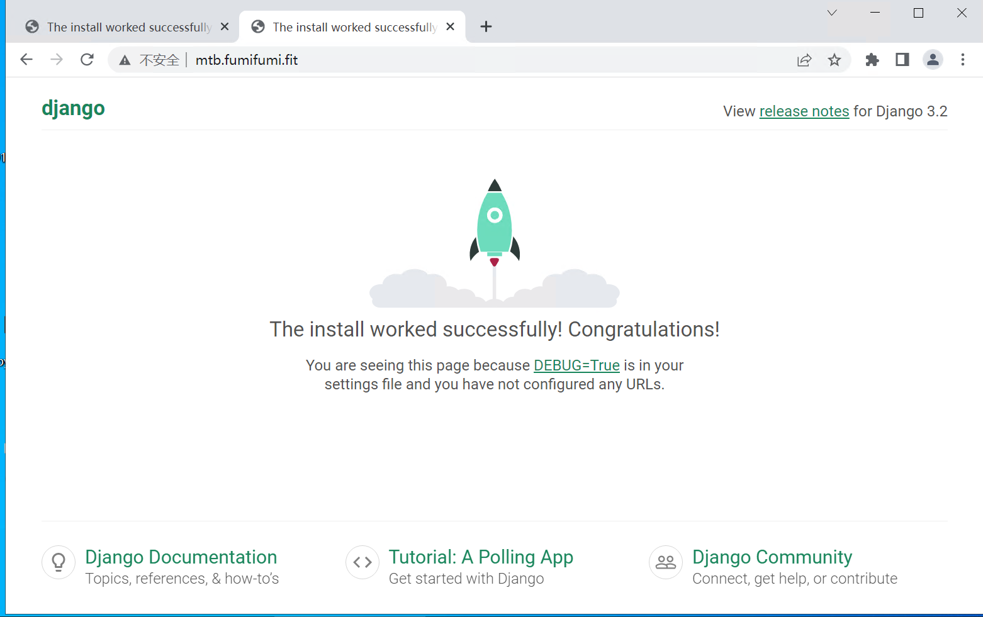
Task: Click the 'The install worked successfully! Congratulations!' heading
Action: pyautogui.click(x=495, y=330)
